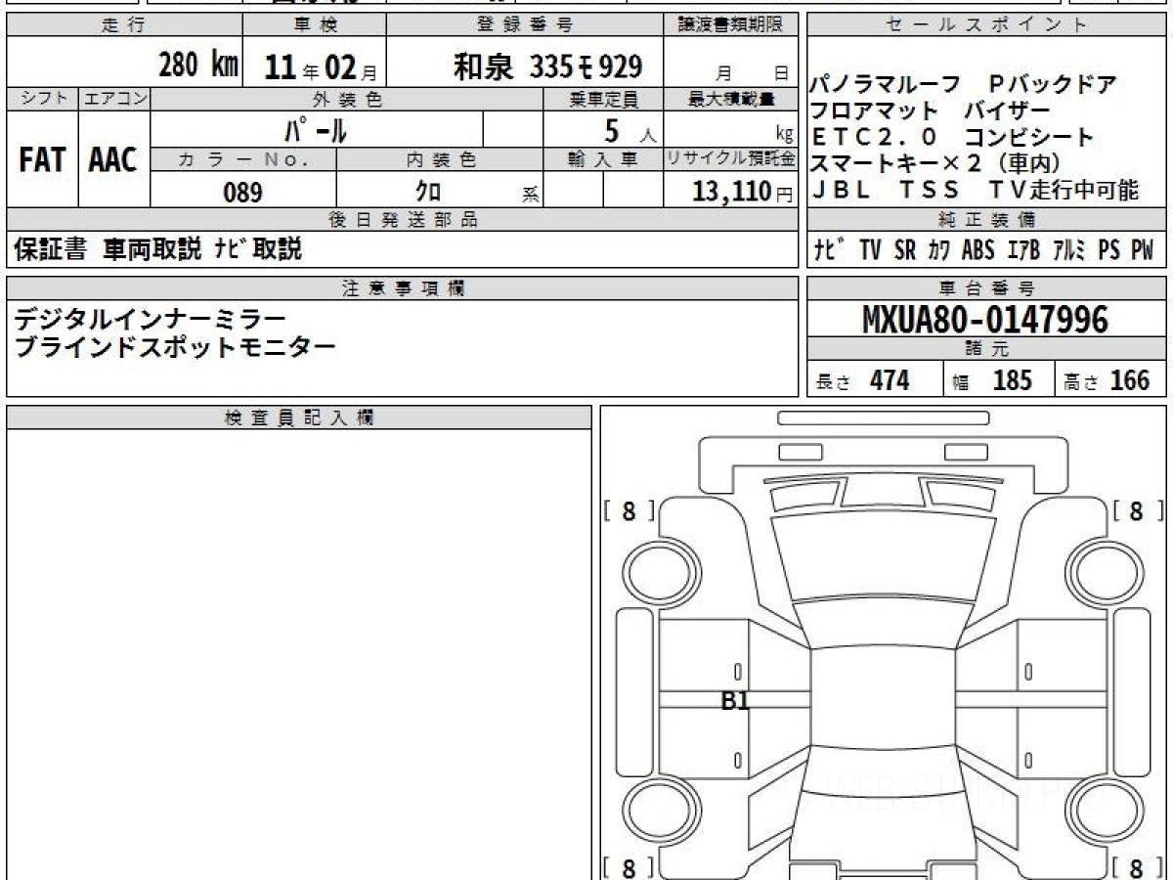This screenshot has height=880, width=1173.
Task: Click the 諸元 header
Action: pos(987,349)
